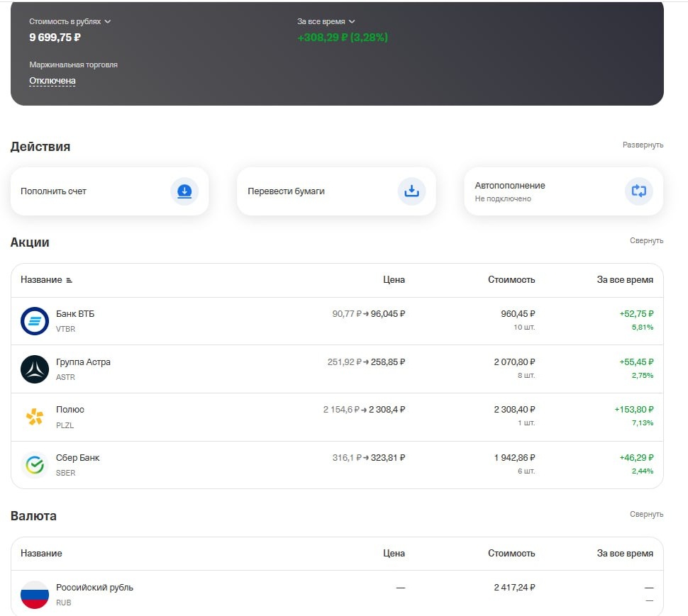This screenshot has width=688, height=616.
Task: Open the Полюс stock name
Action: click(x=70, y=410)
